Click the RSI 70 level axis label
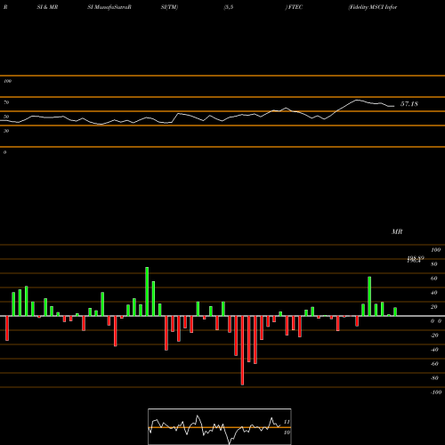 (6, 102)
